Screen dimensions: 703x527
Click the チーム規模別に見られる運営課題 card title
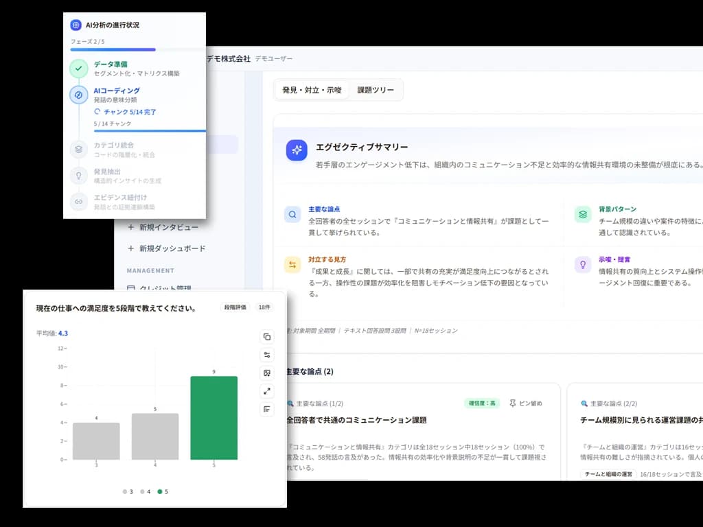(x=642, y=421)
